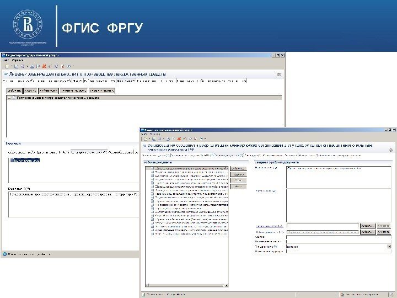Open dropdown arrow at end of front window toolbar
Screen dimensions: 397x298
(x=205, y=139)
